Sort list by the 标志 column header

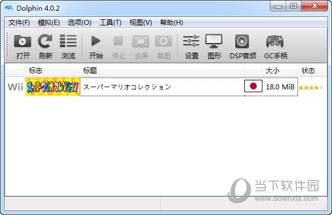(52, 71)
